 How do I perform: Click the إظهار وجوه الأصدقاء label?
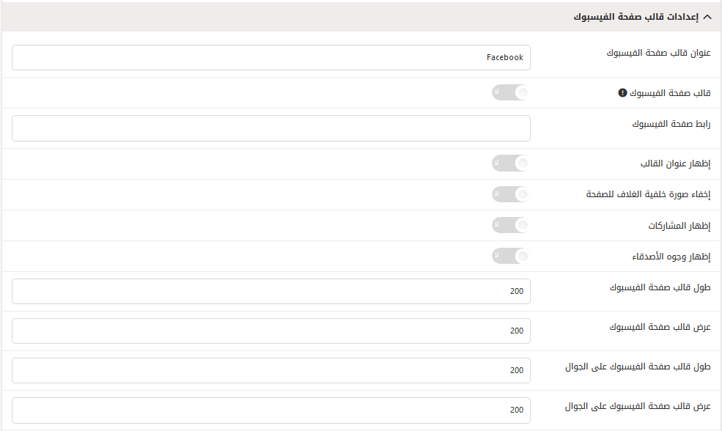tap(671, 257)
